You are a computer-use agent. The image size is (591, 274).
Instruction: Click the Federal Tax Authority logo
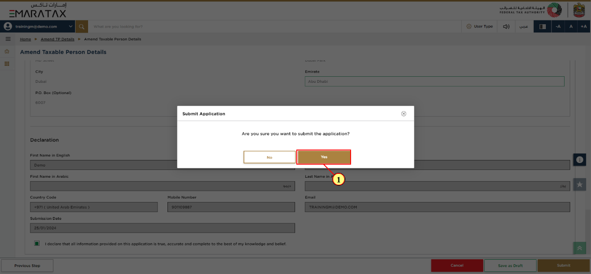(530, 10)
